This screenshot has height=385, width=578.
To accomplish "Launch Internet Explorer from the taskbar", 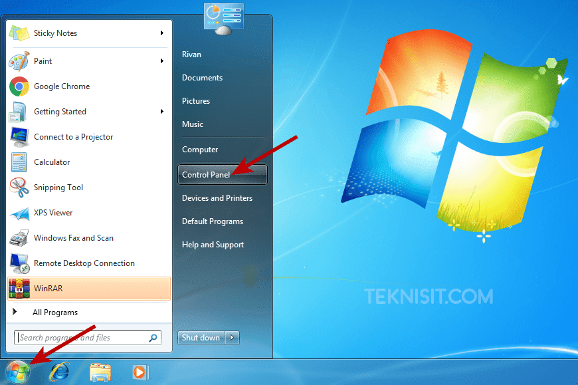I will [59, 372].
